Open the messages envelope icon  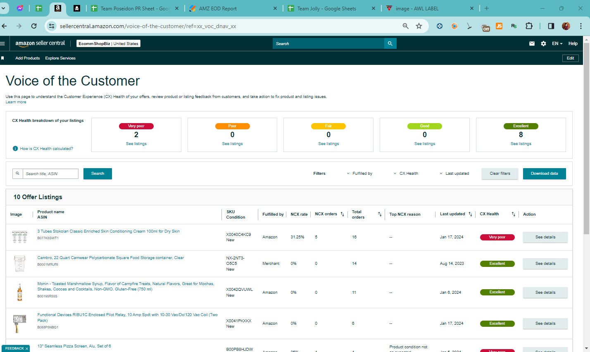click(x=532, y=43)
